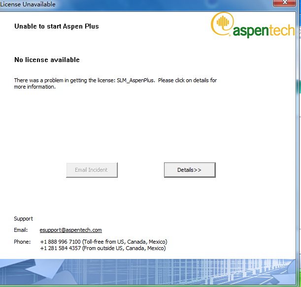Select the toll-free phone number +1 888 996 7100
Screen dimensions: 301x287
point(60,242)
